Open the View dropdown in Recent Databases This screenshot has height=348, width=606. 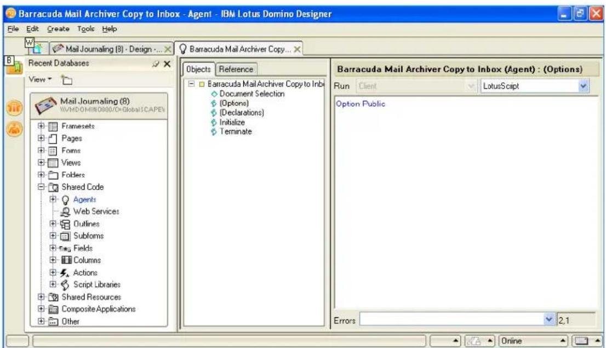(40, 79)
